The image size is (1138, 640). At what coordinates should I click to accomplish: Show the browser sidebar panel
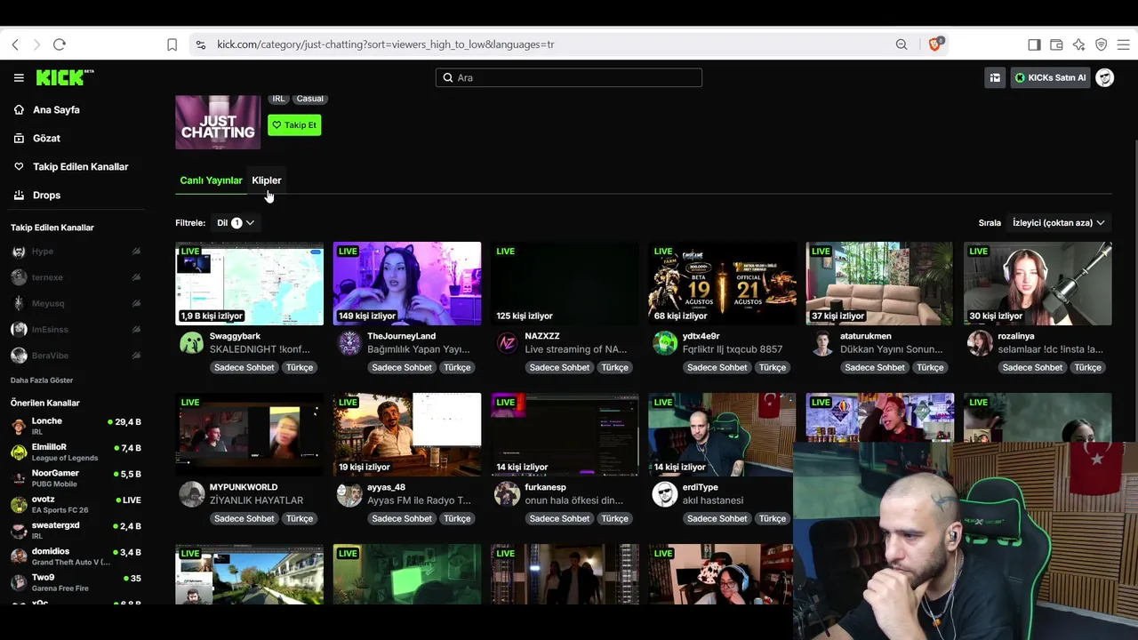tap(1034, 44)
